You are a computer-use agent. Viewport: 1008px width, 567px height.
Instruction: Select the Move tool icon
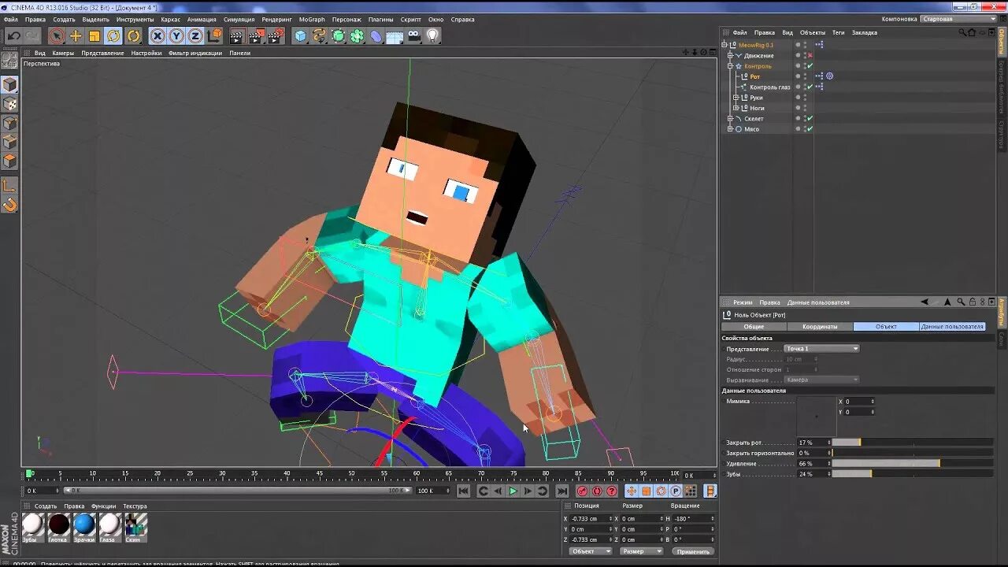(76, 35)
